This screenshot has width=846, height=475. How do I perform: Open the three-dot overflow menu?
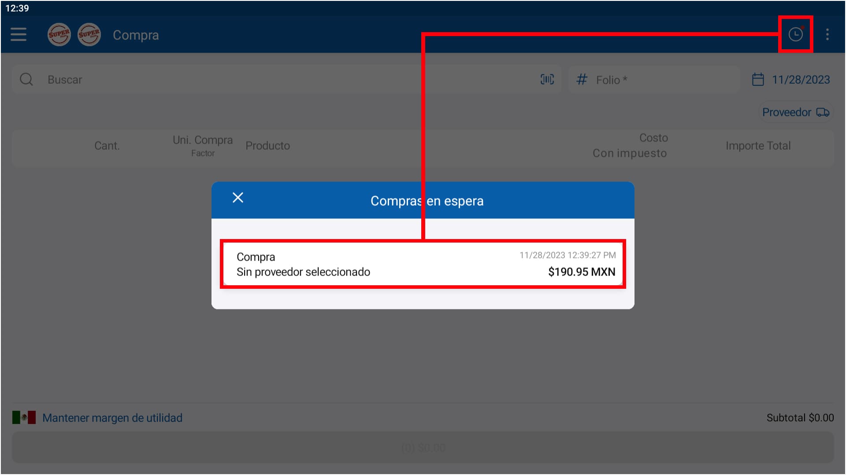tap(827, 34)
